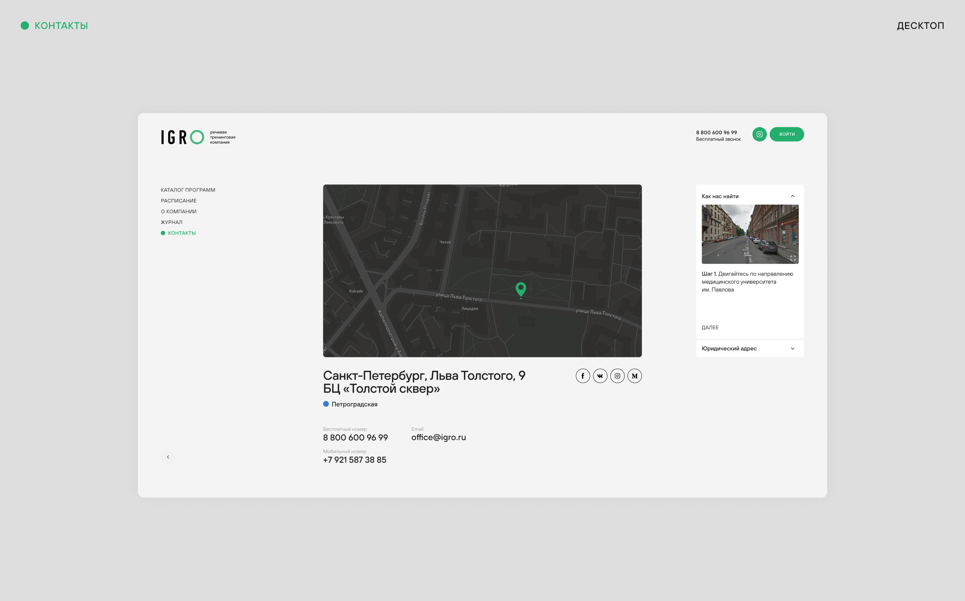Open the Medium social icon
This screenshot has height=601, width=965.
[x=634, y=376]
